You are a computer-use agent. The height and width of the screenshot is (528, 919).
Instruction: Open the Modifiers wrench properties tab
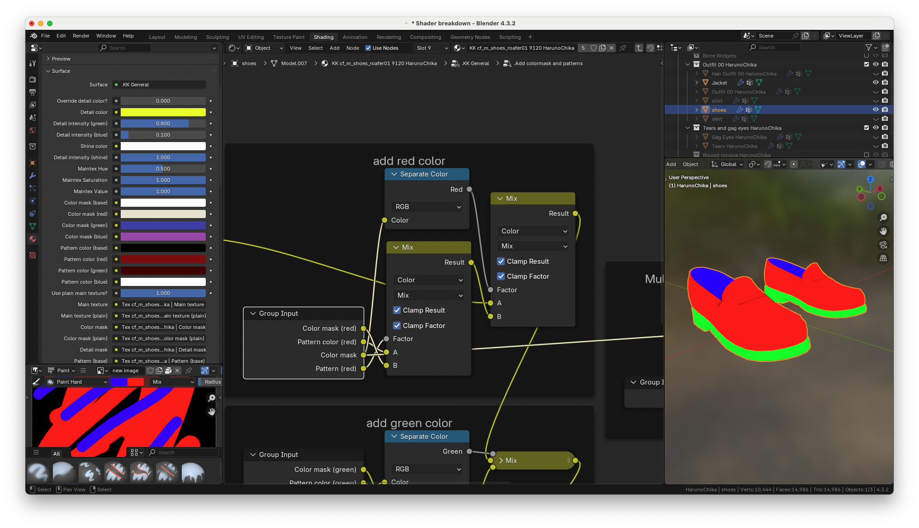tap(33, 176)
